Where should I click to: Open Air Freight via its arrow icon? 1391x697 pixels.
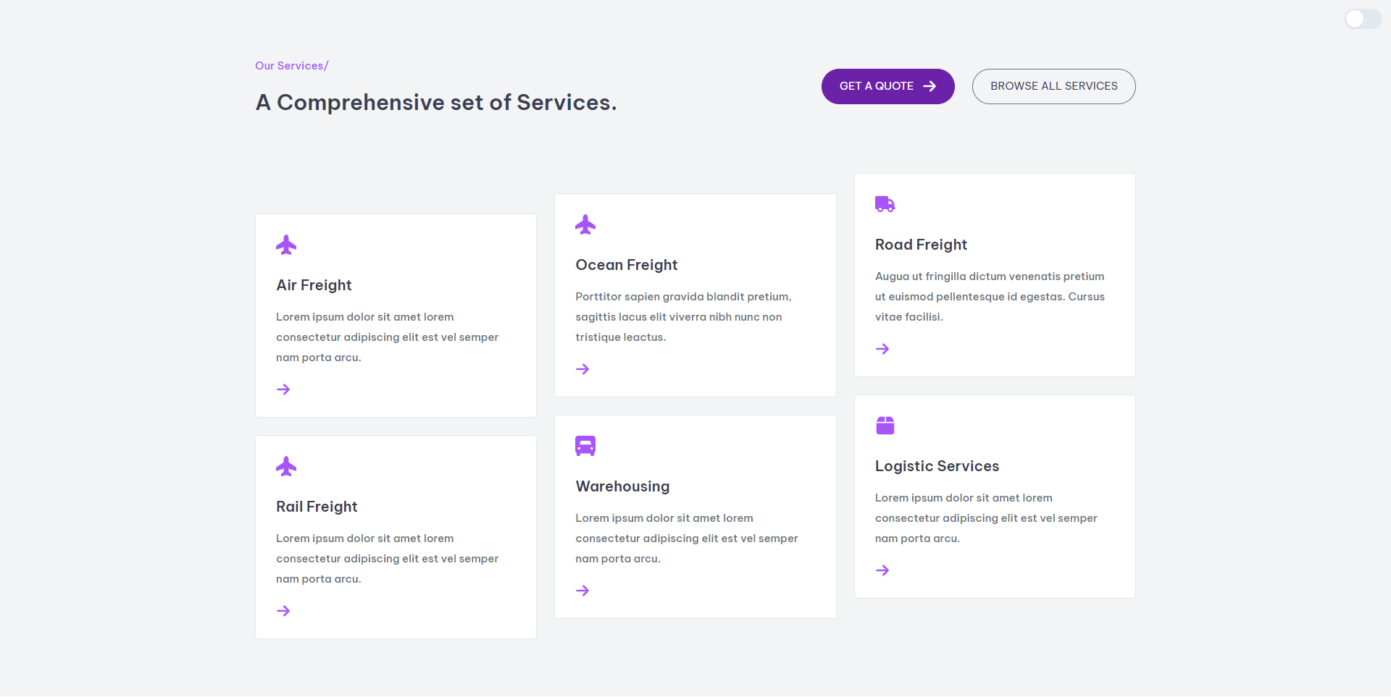point(283,389)
